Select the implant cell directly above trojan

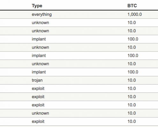pyautogui.click(x=39, y=72)
